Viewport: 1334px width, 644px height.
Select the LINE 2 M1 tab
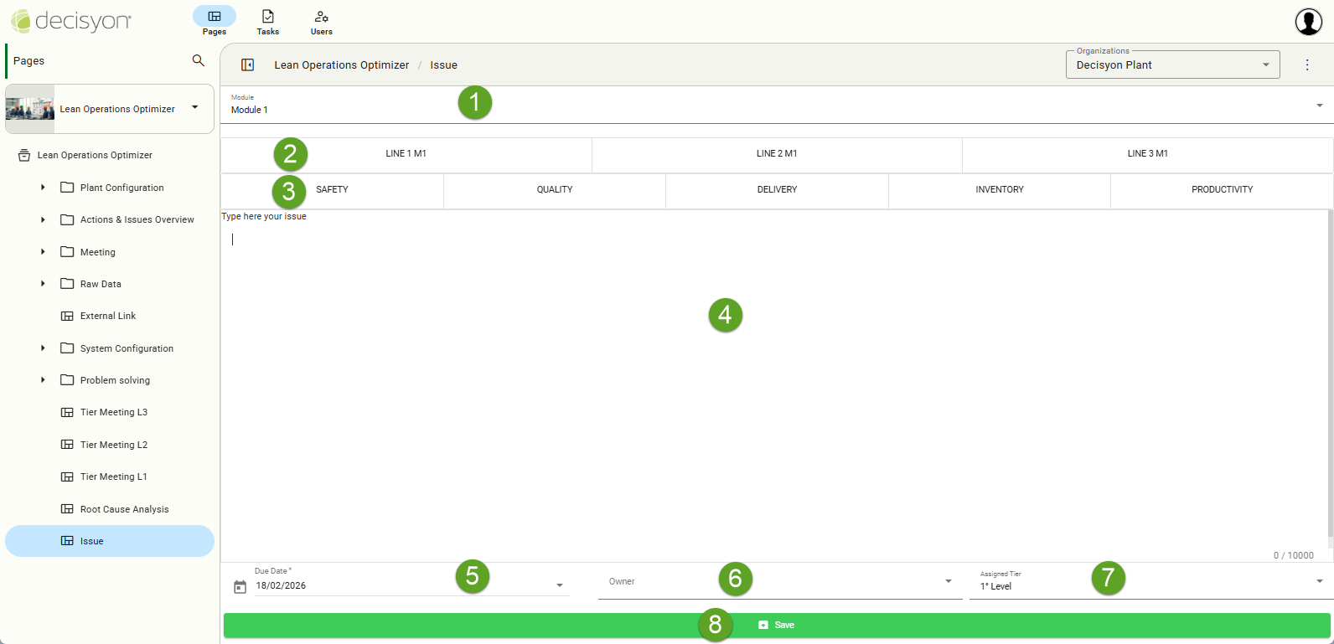777,154
